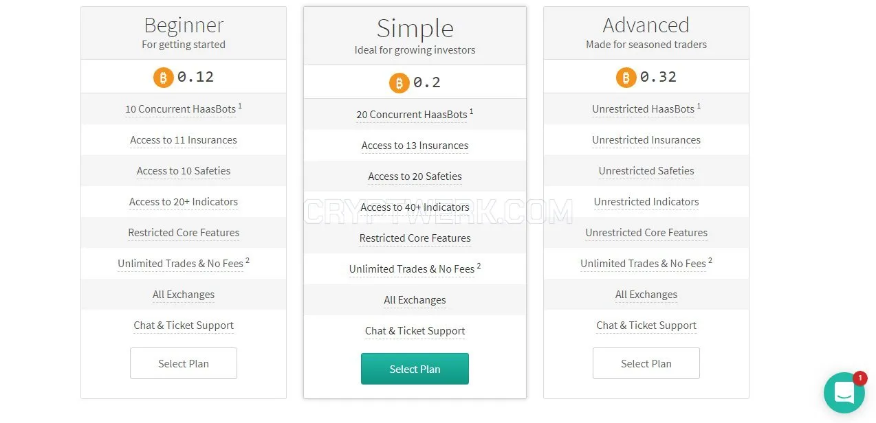
Task: Open "Access to 11 Insurances" tooltip link
Action: coord(184,140)
